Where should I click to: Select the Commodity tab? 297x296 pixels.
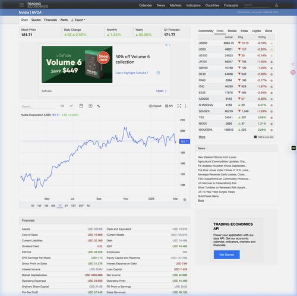(206, 31)
